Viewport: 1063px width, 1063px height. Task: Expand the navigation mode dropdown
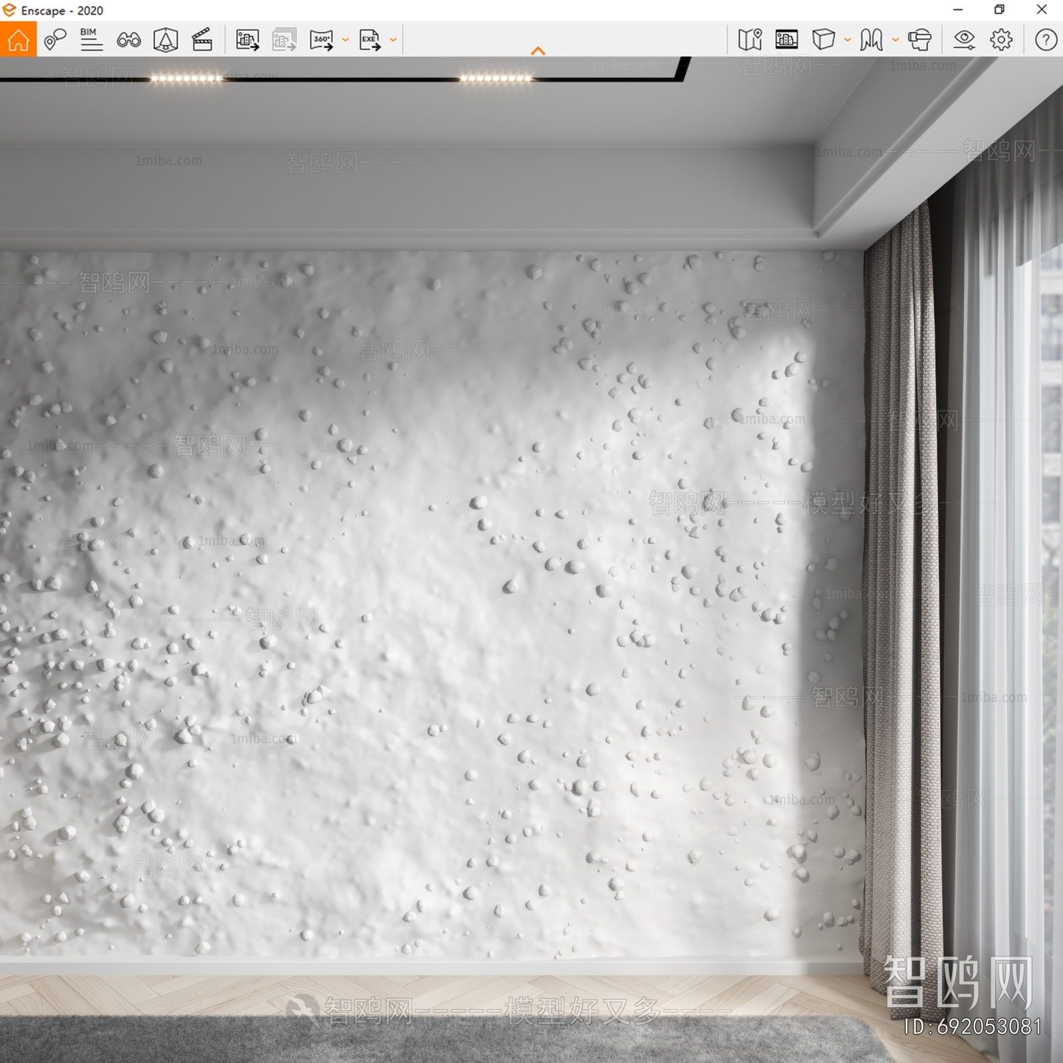(x=896, y=40)
